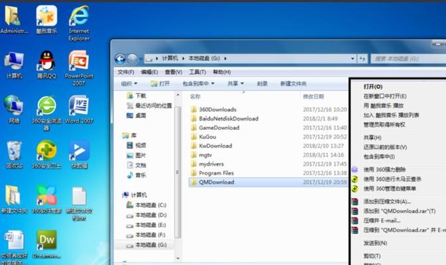This screenshot has width=446, height=265.
Task: Open Internet Explorer desktop icon
Action: click(x=79, y=23)
